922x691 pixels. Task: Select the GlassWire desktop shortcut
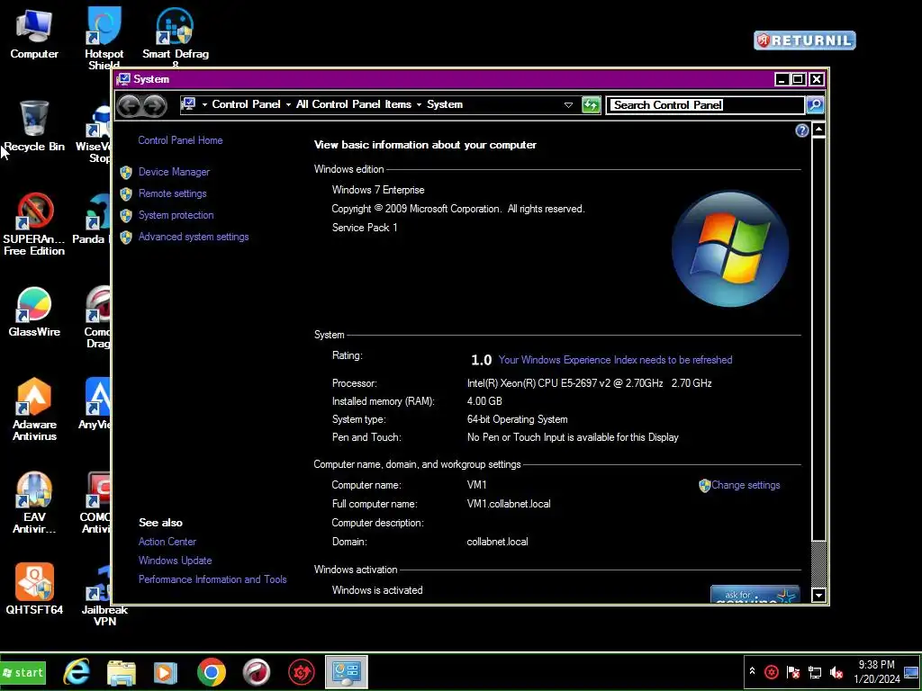click(34, 312)
